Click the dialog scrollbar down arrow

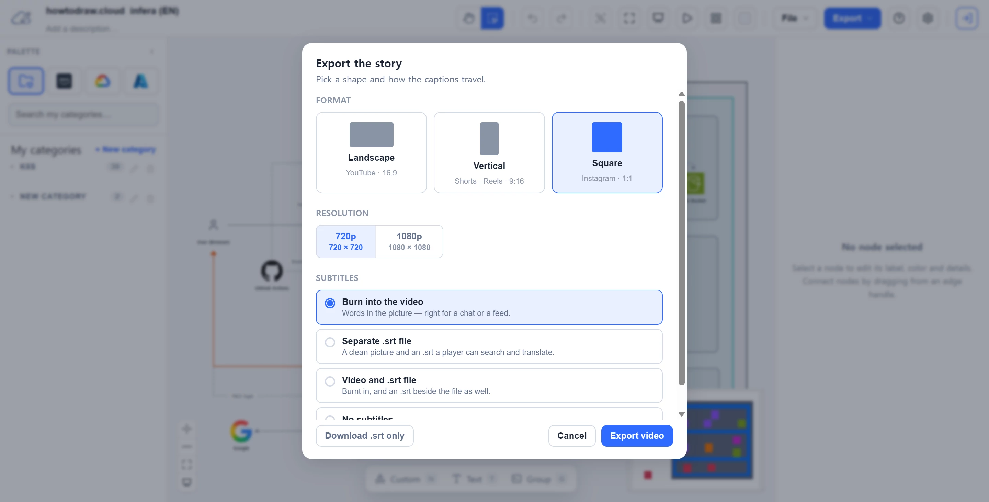(x=681, y=414)
